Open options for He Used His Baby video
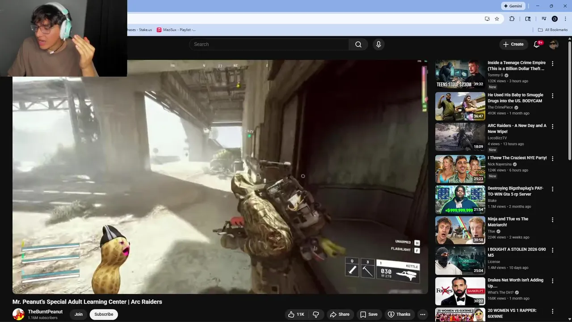The image size is (572, 322). click(552, 96)
